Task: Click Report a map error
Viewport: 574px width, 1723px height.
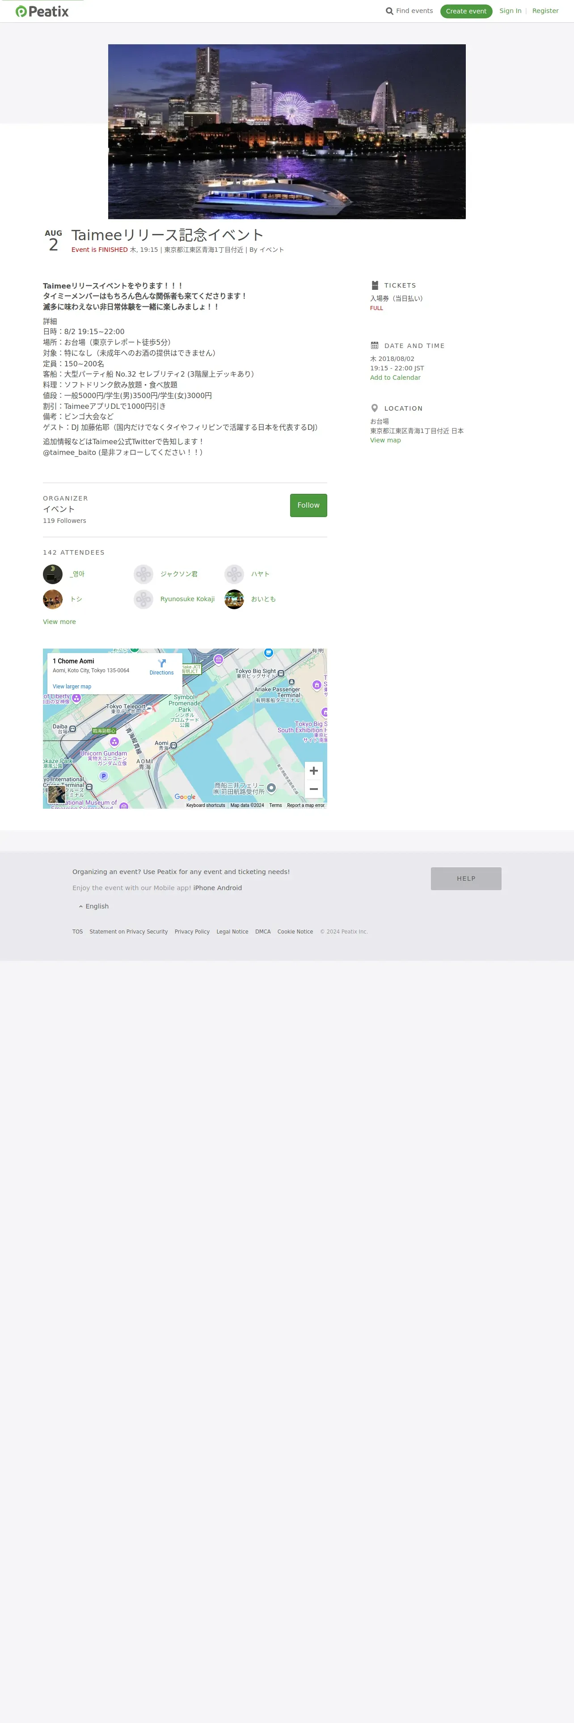Action: [306, 805]
